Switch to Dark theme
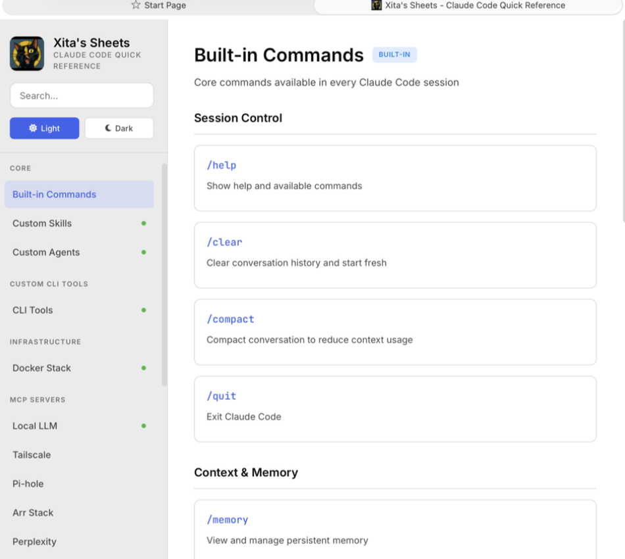The image size is (625, 559). pos(119,128)
